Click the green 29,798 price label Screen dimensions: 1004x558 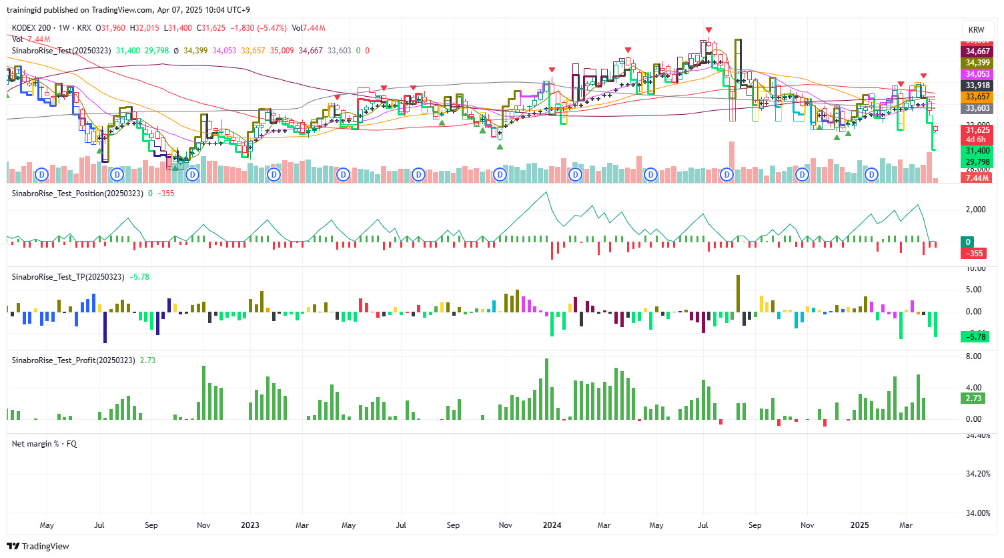pos(977,162)
